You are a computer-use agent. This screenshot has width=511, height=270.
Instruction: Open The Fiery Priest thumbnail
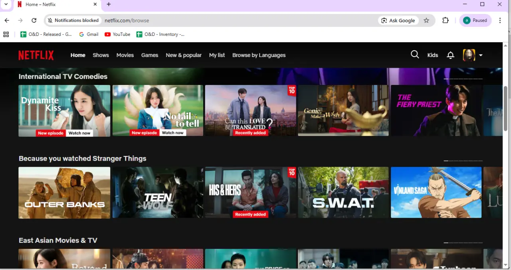436,110
